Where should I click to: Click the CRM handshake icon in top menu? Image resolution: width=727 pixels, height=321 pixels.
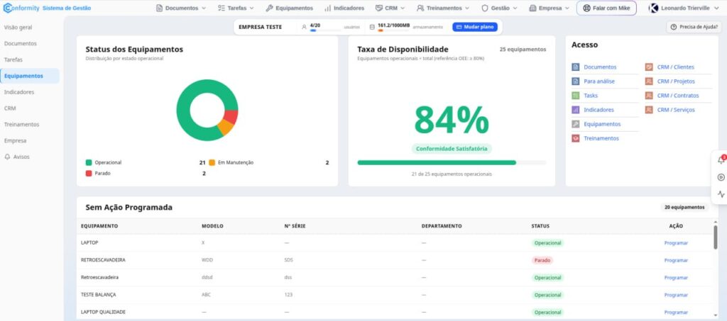[379, 8]
